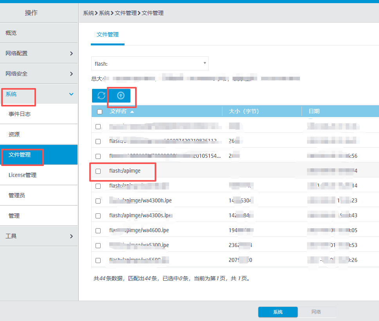Image resolution: width=379 pixels, height=321 pixels.
Task: Click flash:/apimge file name
Action: [x=125, y=171]
